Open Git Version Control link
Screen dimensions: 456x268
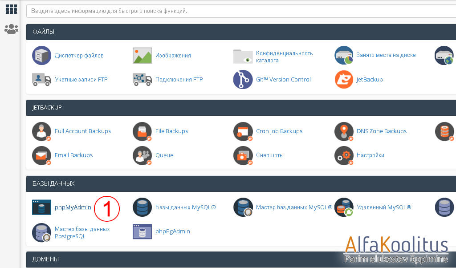(283, 79)
